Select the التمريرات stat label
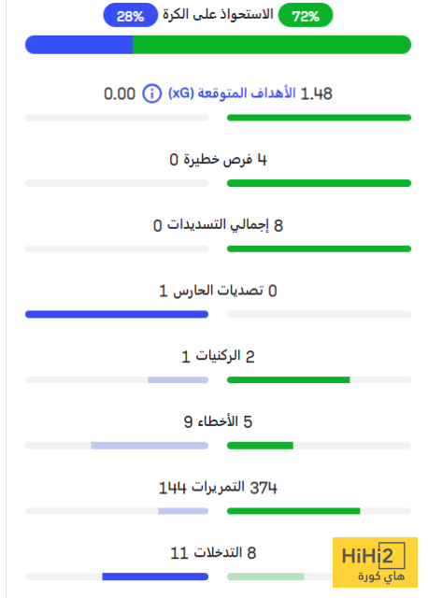 coord(218,487)
